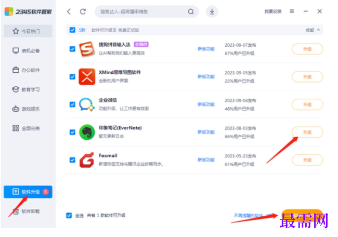Click the EverNote elephant icon
338x237 pixels.
87,132
